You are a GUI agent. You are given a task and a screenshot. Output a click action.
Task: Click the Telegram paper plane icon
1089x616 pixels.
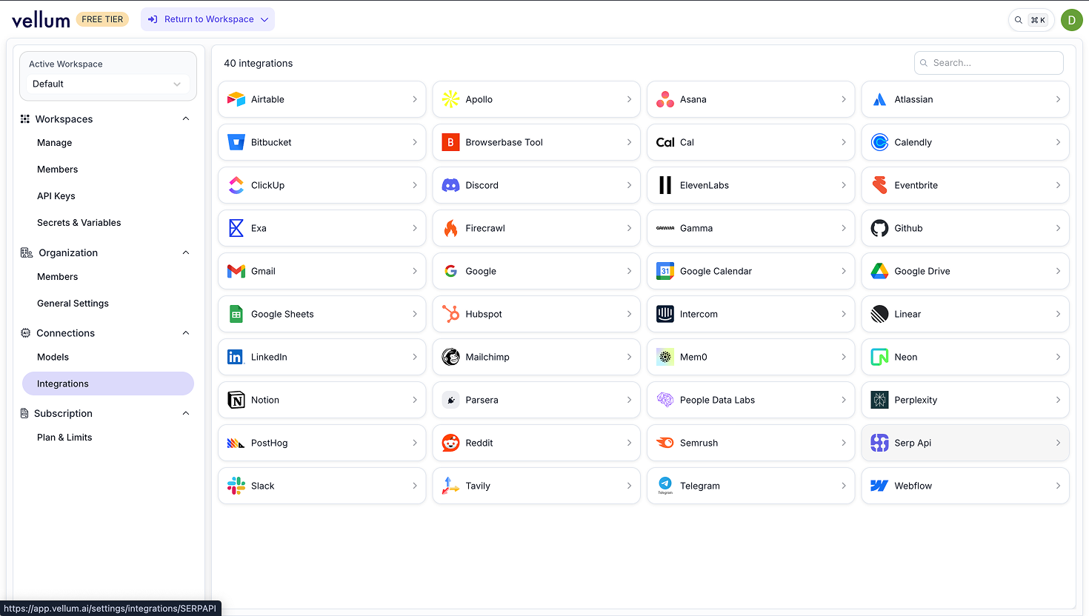coord(665,486)
